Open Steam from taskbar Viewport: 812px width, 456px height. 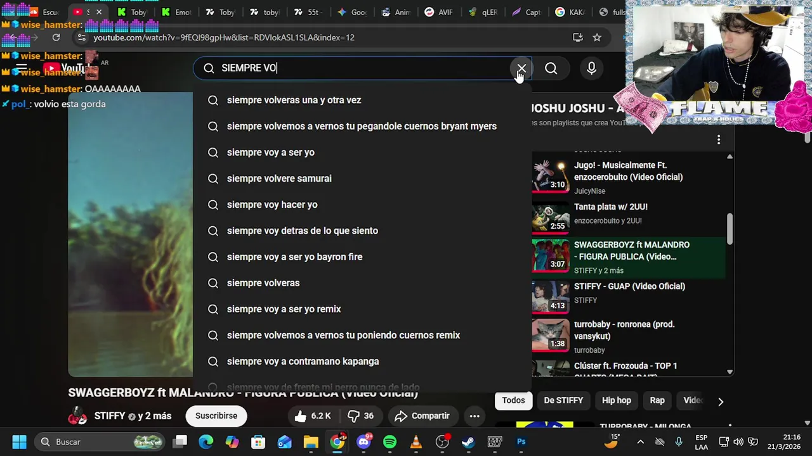pyautogui.click(x=468, y=442)
